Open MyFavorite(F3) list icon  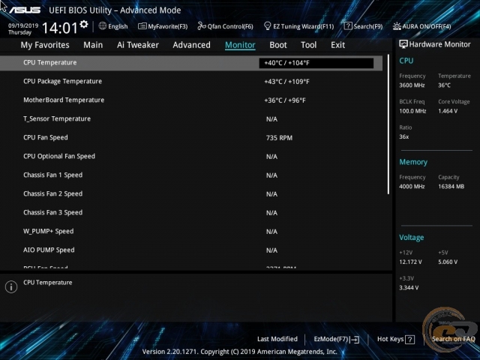click(142, 26)
